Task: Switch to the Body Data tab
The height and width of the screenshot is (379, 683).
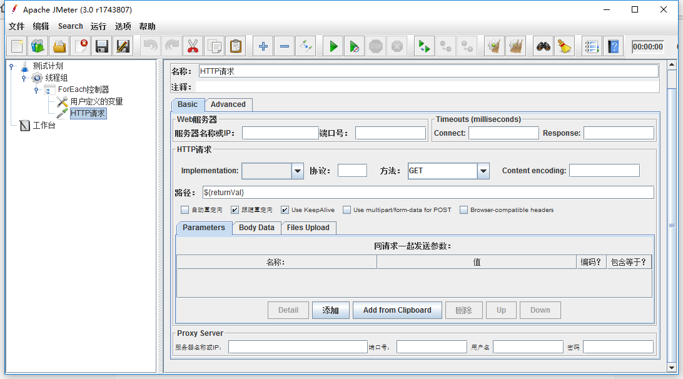Action: [256, 228]
